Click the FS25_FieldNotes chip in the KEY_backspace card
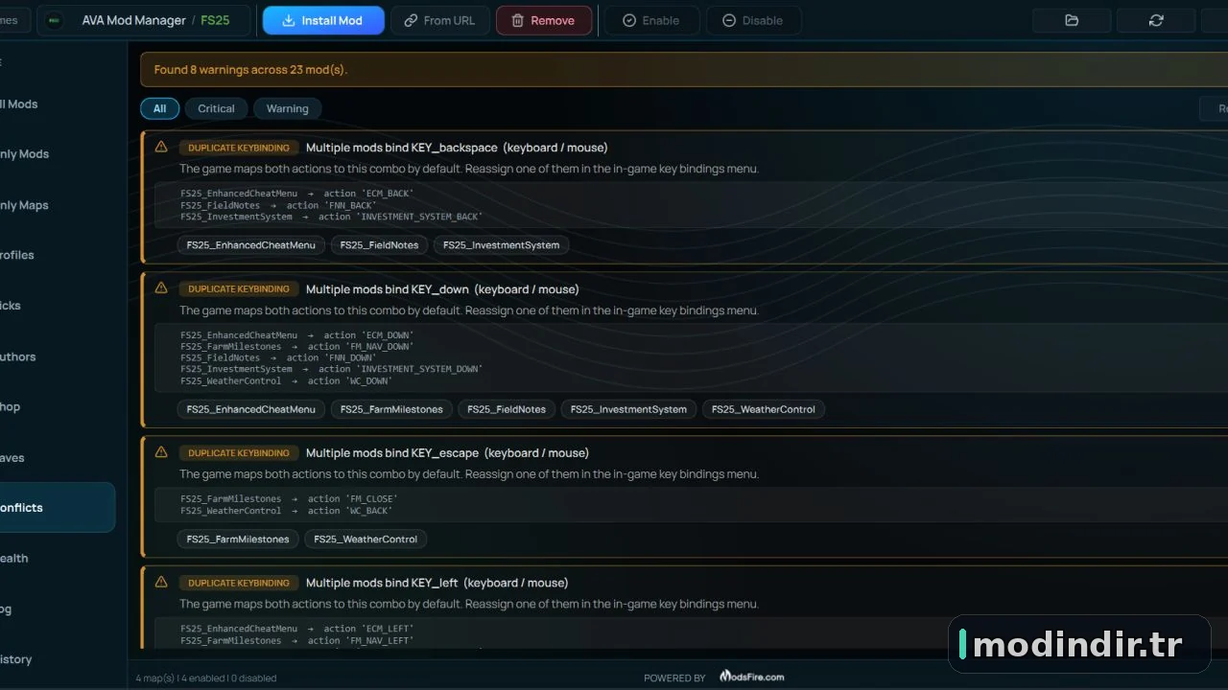 click(380, 244)
